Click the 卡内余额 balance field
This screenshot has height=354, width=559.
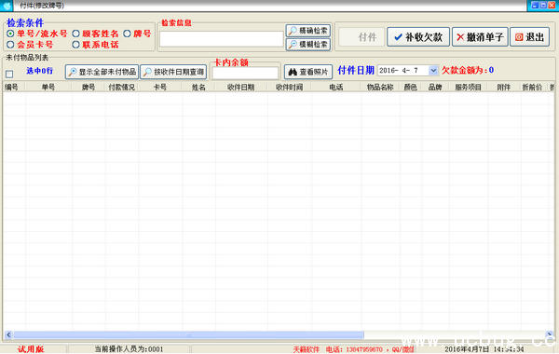point(245,73)
